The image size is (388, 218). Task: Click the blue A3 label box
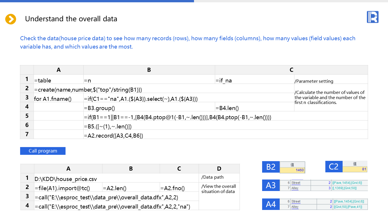271,186
